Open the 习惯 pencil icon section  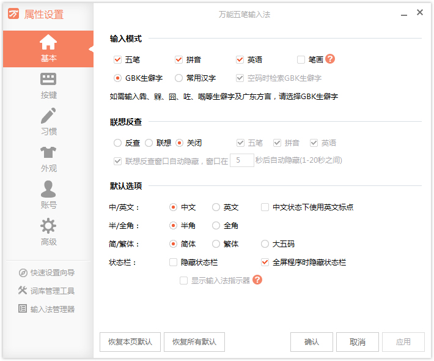(48, 122)
